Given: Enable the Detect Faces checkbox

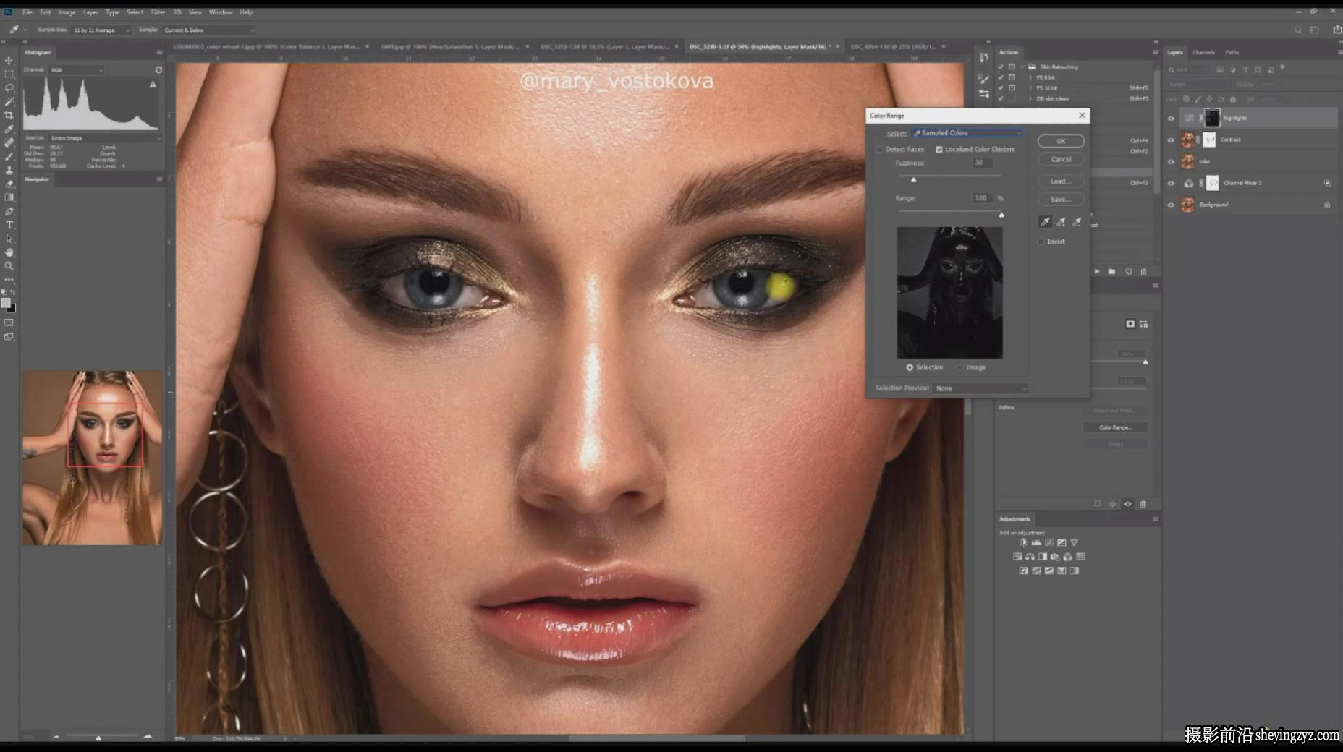Looking at the screenshot, I should pos(880,150).
